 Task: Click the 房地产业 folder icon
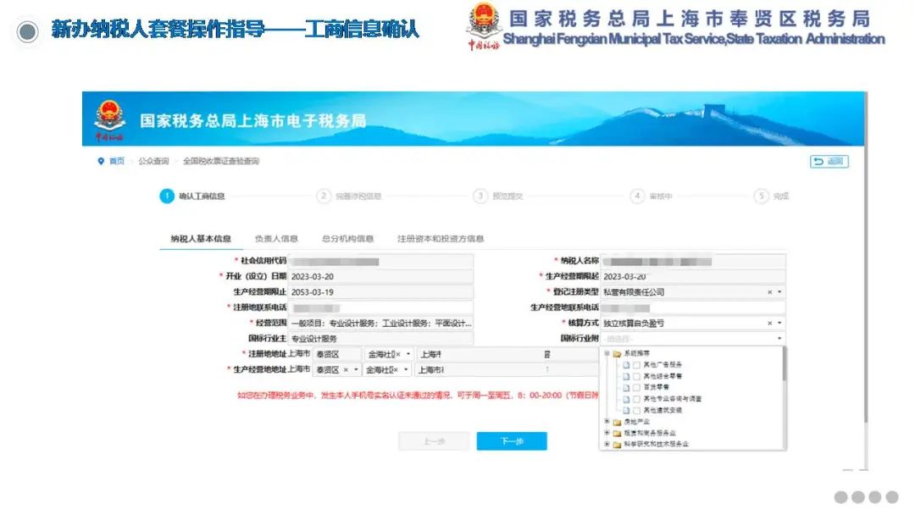tap(617, 423)
